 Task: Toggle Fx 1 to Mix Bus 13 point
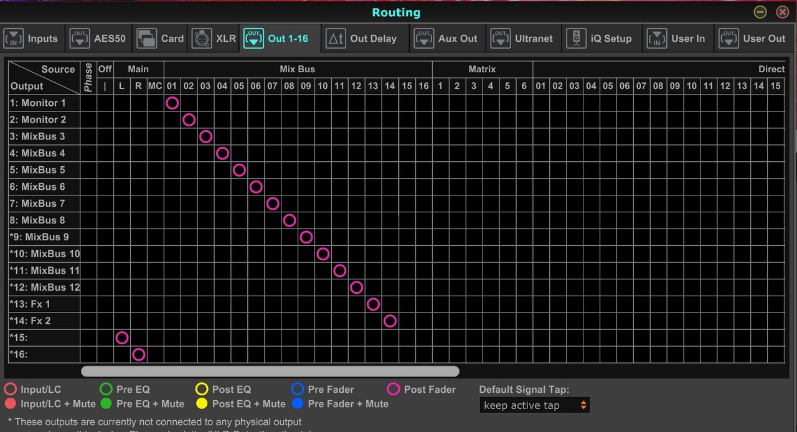(x=374, y=304)
